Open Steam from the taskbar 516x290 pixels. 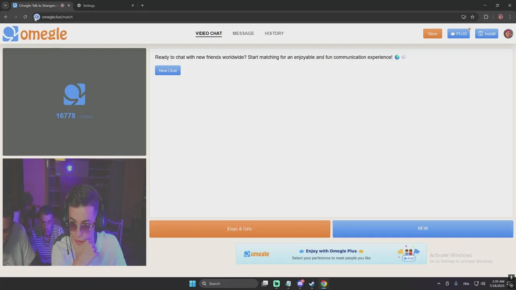pyautogui.click(x=312, y=284)
